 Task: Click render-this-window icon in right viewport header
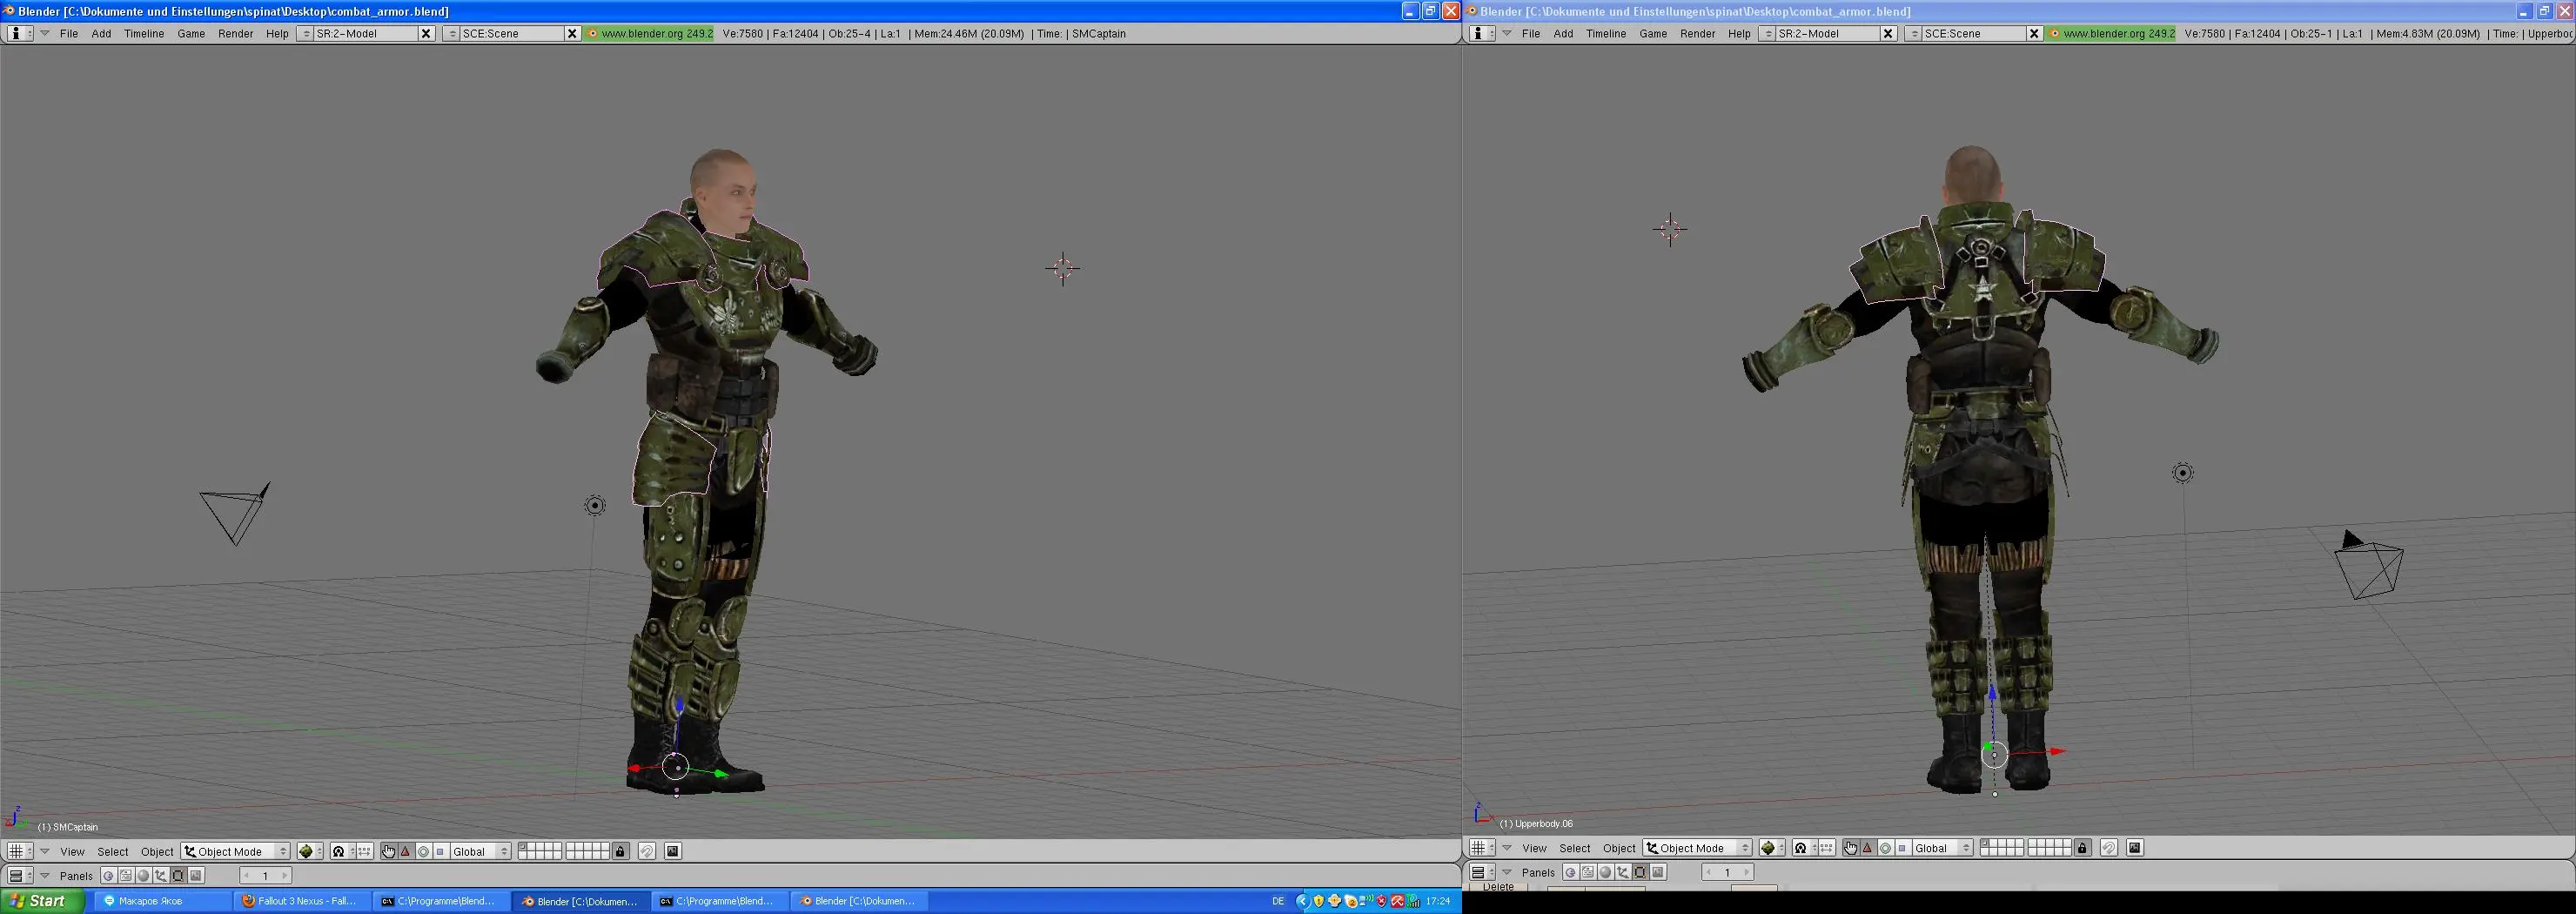(x=2135, y=848)
